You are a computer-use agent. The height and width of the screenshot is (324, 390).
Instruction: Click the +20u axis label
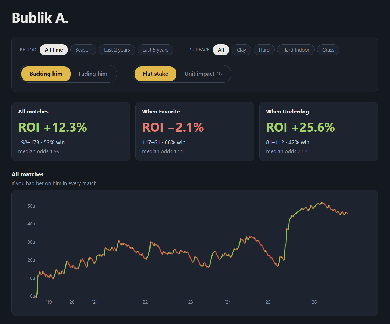point(30,260)
